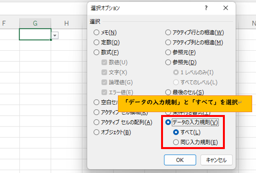
Task: Confirm the dialog with OK
Action: (x=180, y=160)
